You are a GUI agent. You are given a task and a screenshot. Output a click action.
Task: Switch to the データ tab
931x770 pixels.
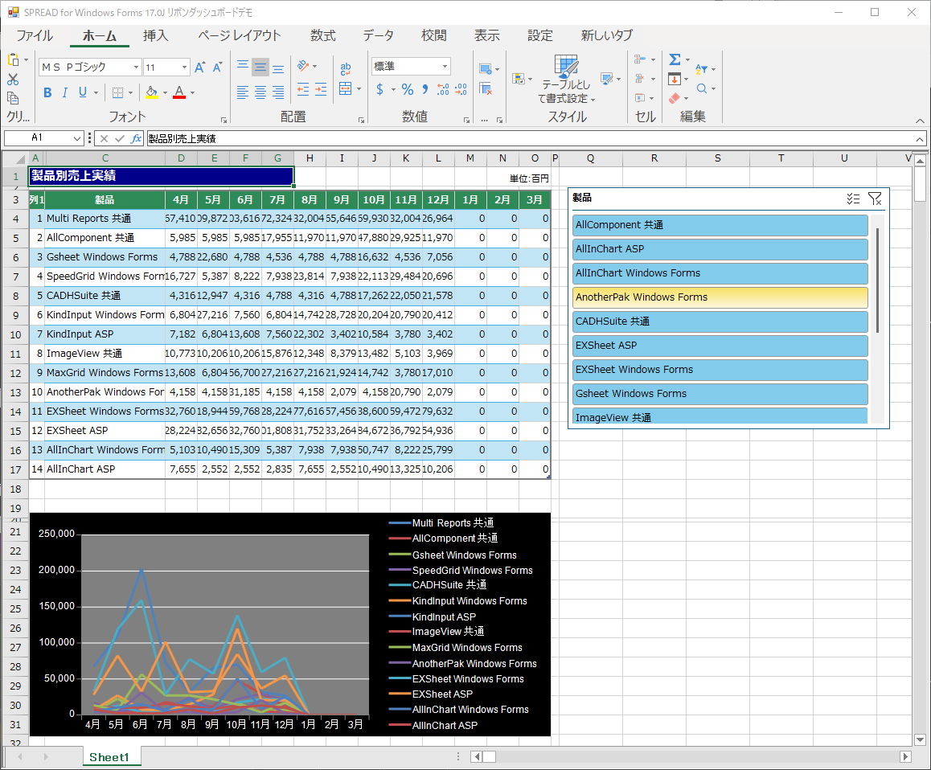[378, 35]
